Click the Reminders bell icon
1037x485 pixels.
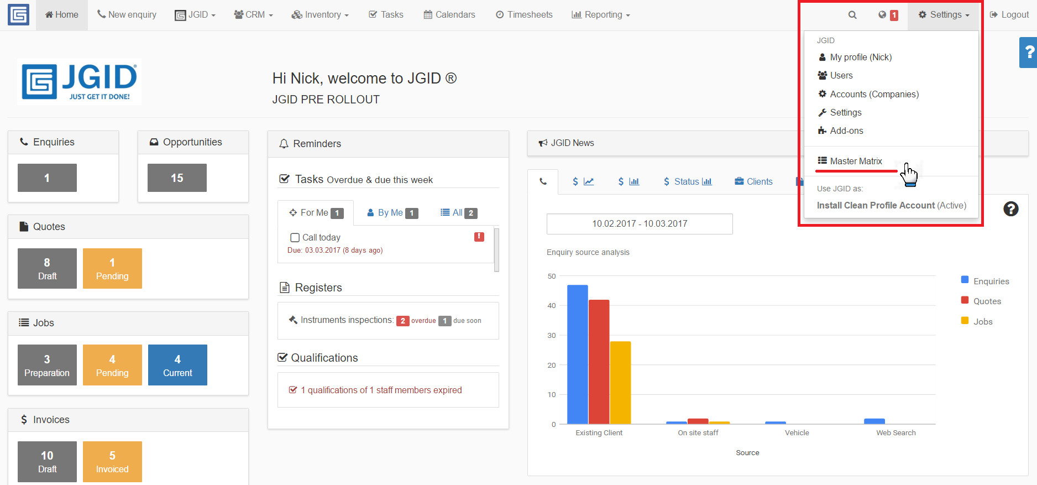[x=284, y=144]
